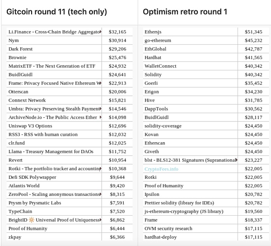The height and width of the screenshot is (246, 271).
Task: Select the WalletConnect cell
Action: tap(160, 66)
